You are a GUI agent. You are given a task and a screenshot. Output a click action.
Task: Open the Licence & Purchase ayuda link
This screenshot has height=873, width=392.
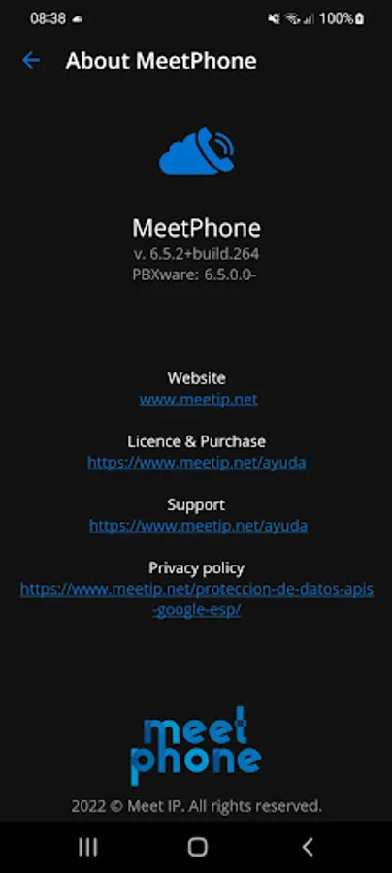point(197,462)
